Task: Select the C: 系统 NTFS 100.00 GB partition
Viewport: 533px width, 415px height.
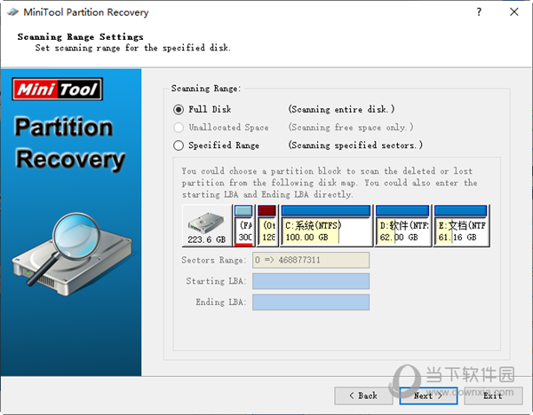Action: (326, 225)
